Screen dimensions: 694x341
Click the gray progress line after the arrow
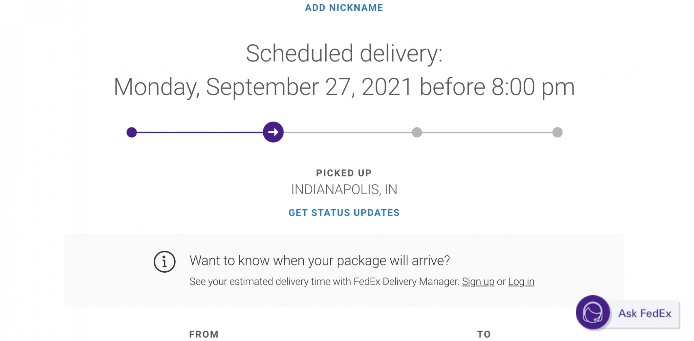pos(347,132)
